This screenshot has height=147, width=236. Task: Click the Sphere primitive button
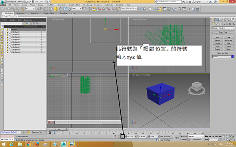218,40
